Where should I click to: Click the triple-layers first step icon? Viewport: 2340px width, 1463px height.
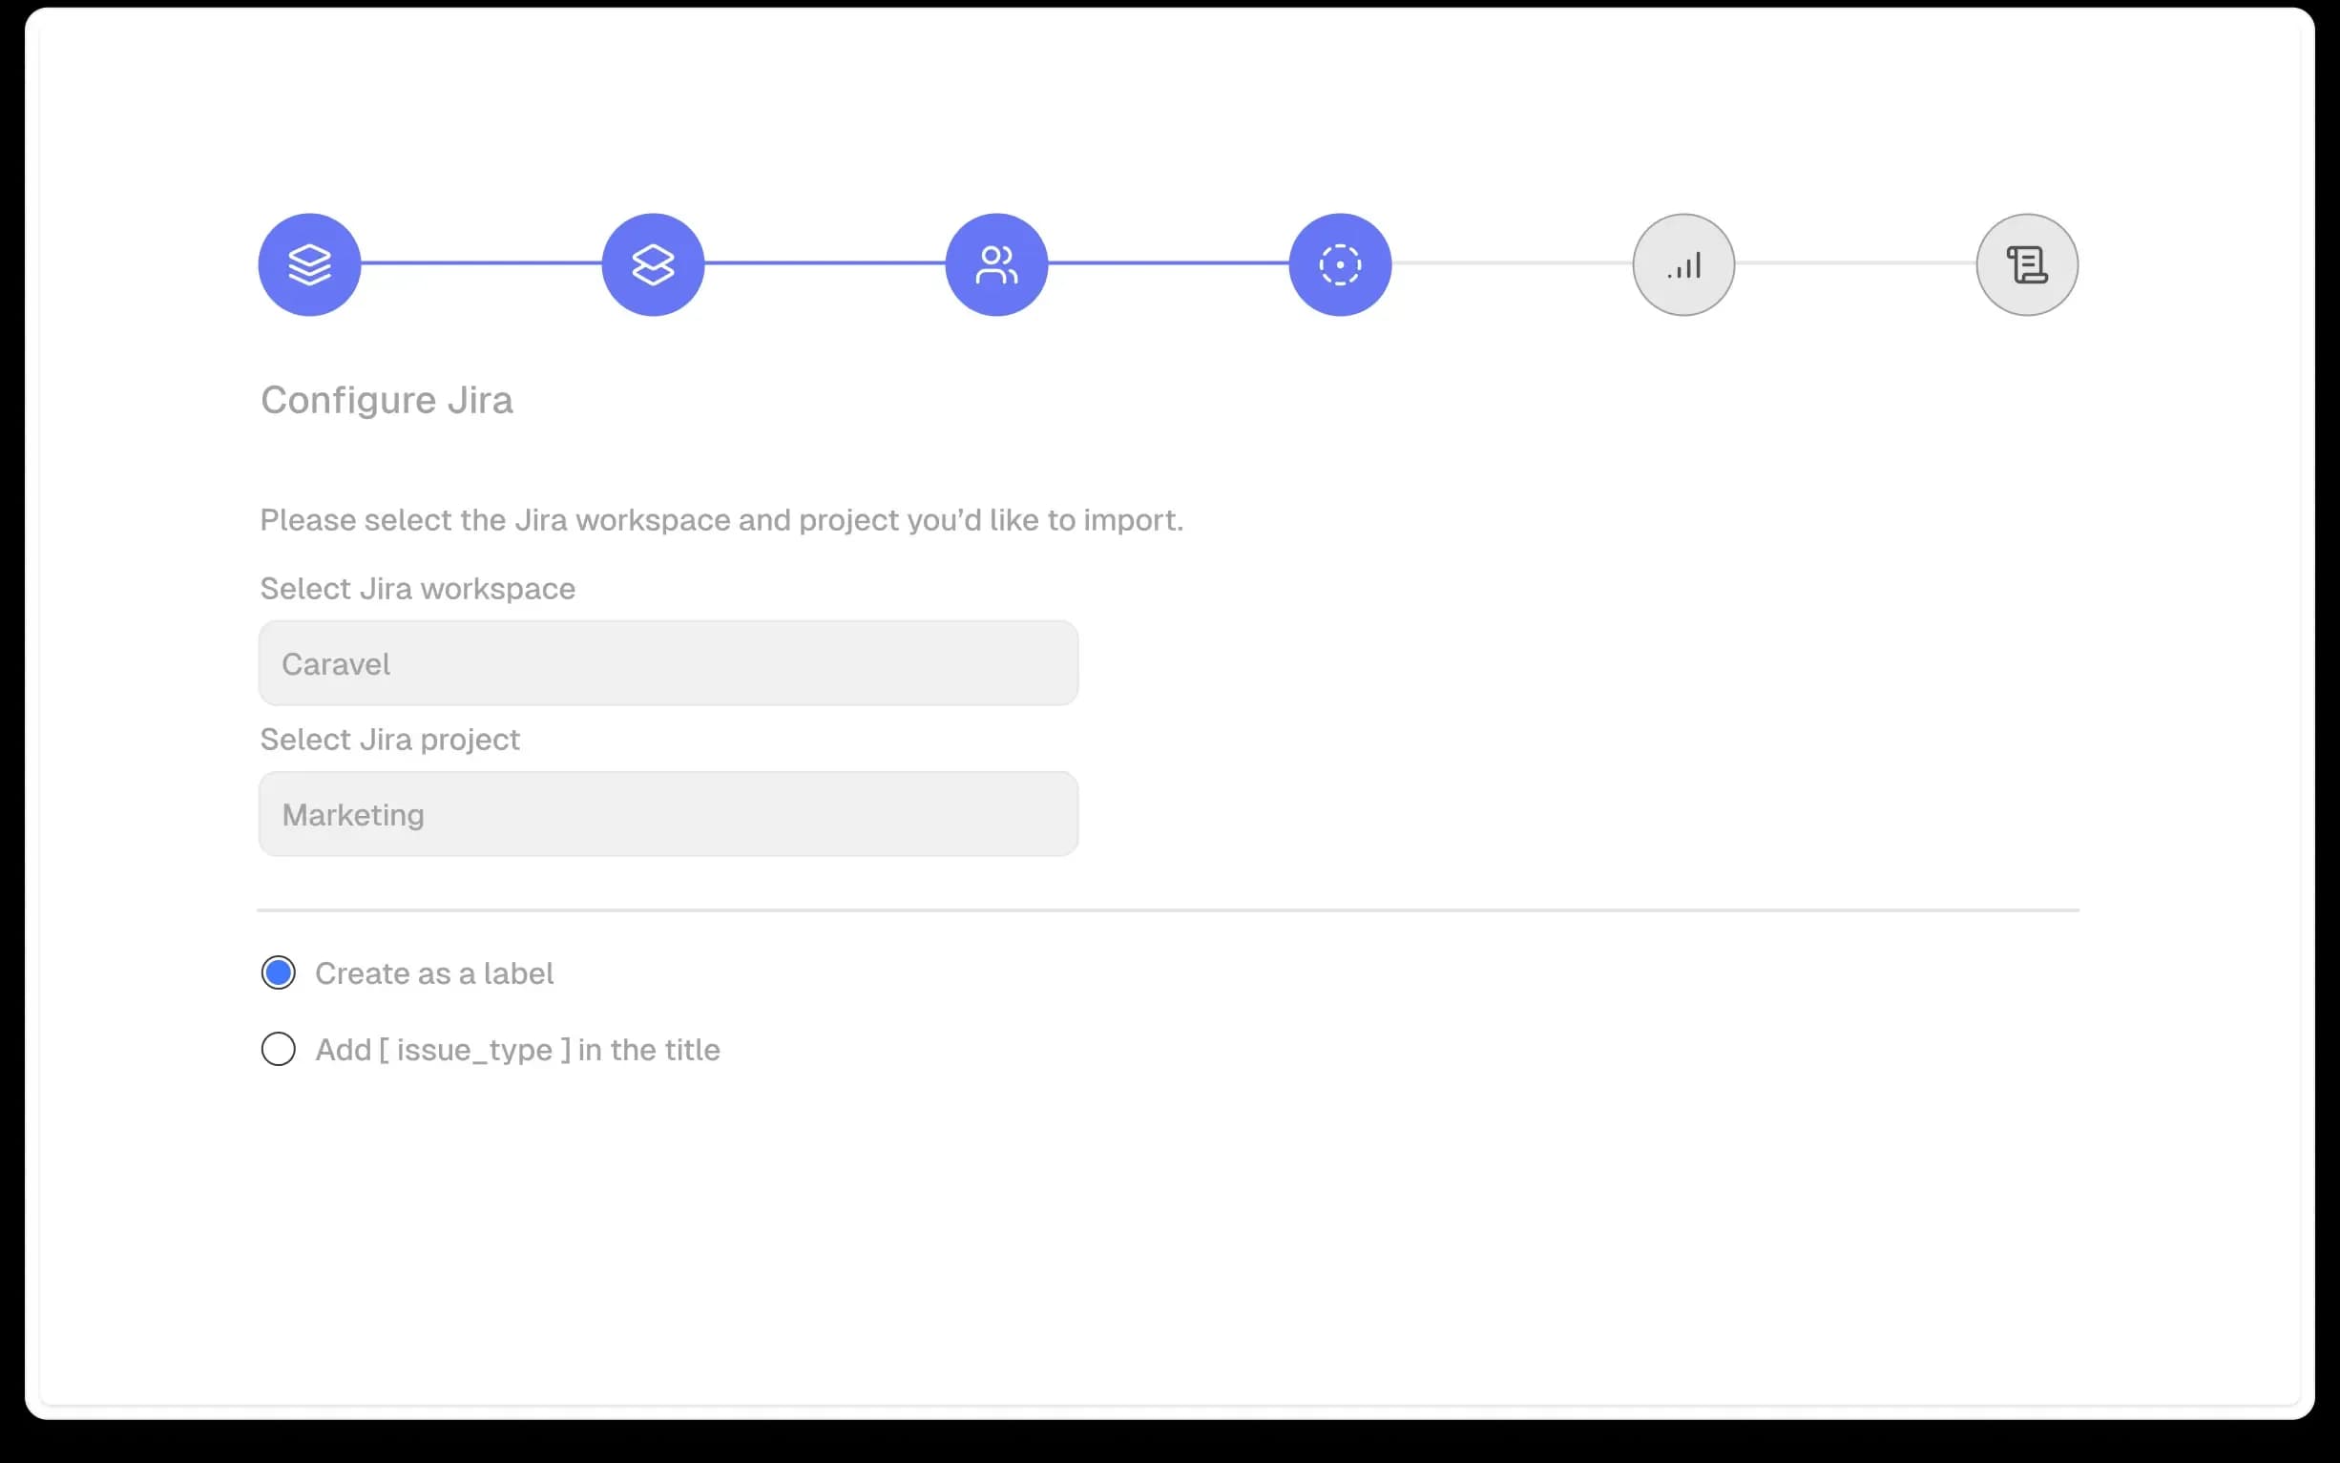coord(309,264)
